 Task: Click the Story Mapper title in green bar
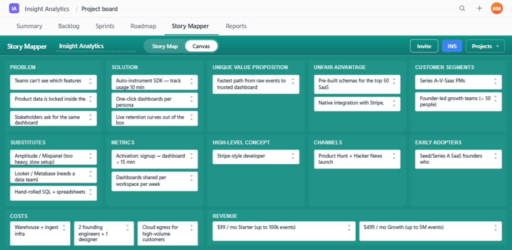pyautogui.click(x=27, y=46)
